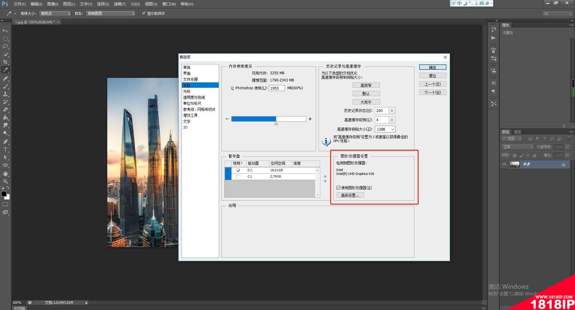This screenshot has height=310, width=575.
Task: Open History States arrow
Action: tap(392, 111)
